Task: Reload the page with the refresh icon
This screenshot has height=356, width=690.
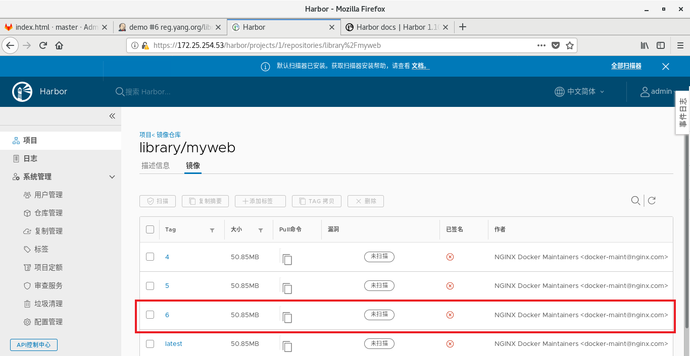Action: click(43, 45)
